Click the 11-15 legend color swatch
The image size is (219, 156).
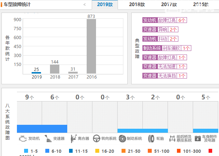71,151
